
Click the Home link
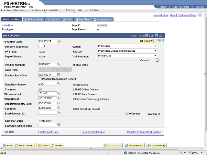pos(163,7)
